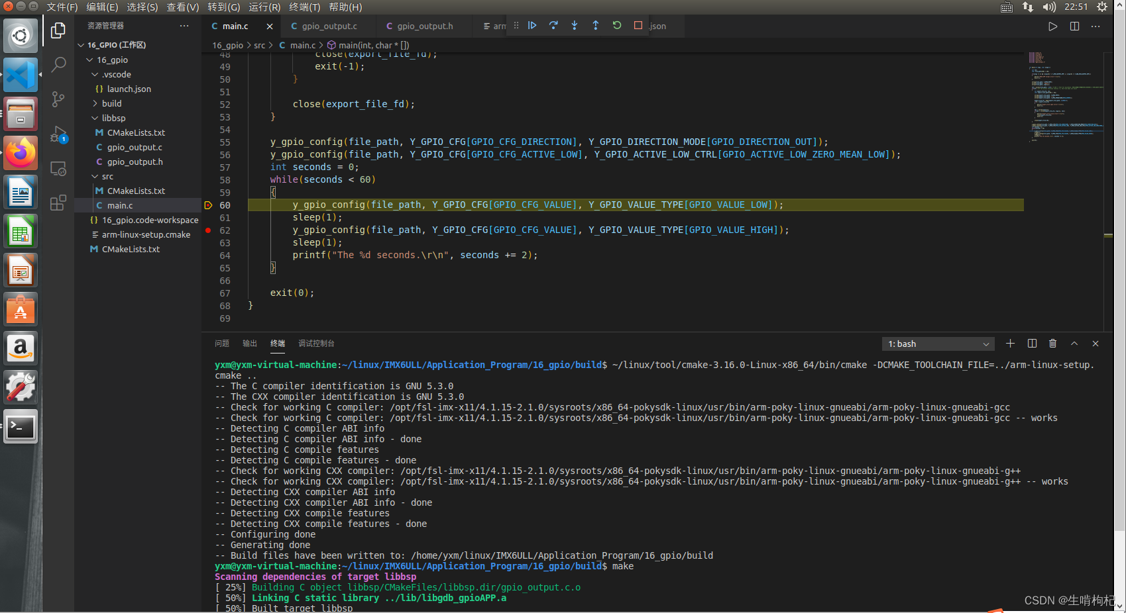Split the editor to the right
Viewport: 1126px width, 613px height.
tap(1074, 26)
